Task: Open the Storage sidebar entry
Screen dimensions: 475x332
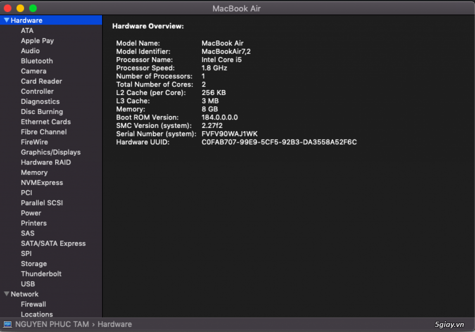Action: [33, 263]
